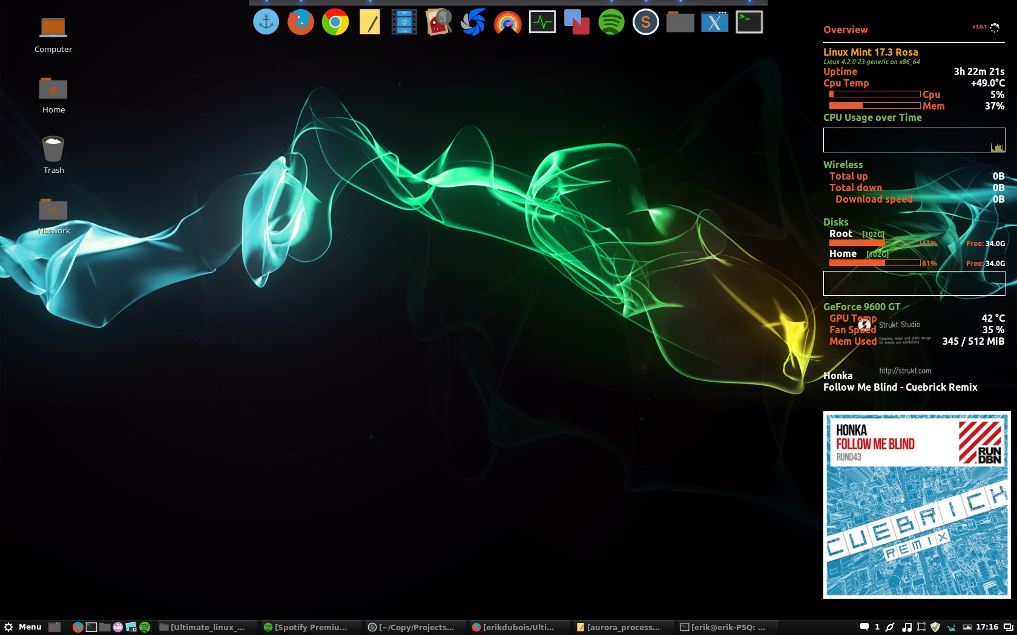Click the show desktop icon beside Menu
This screenshot has width=1017, height=635.
tap(54, 627)
